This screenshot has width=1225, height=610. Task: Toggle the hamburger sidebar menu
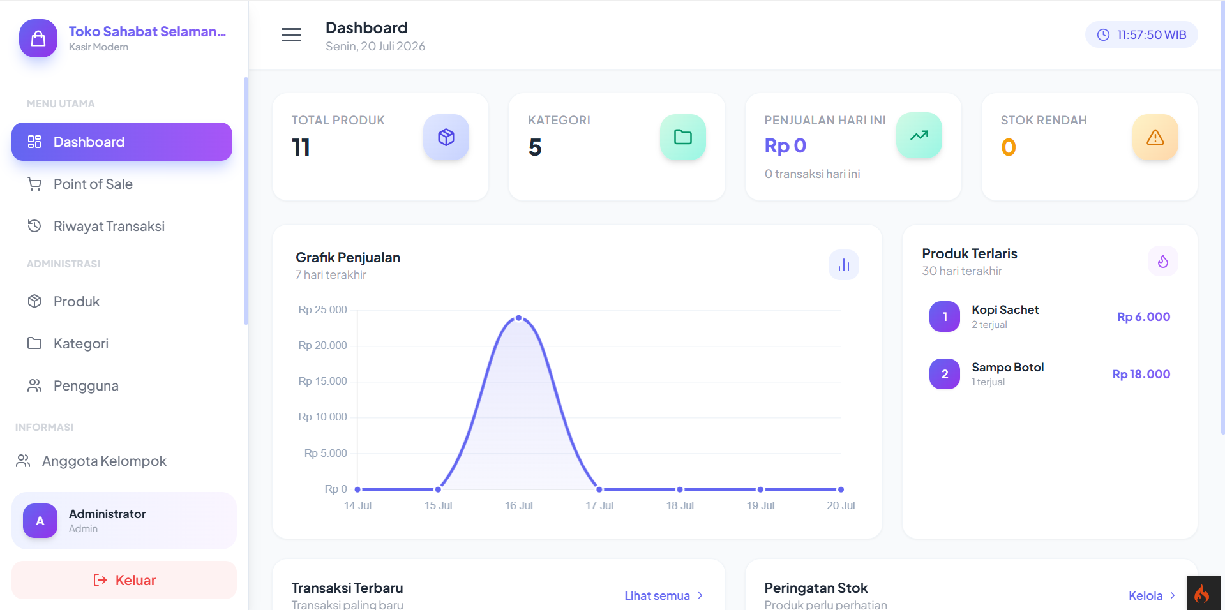[x=291, y=35]
